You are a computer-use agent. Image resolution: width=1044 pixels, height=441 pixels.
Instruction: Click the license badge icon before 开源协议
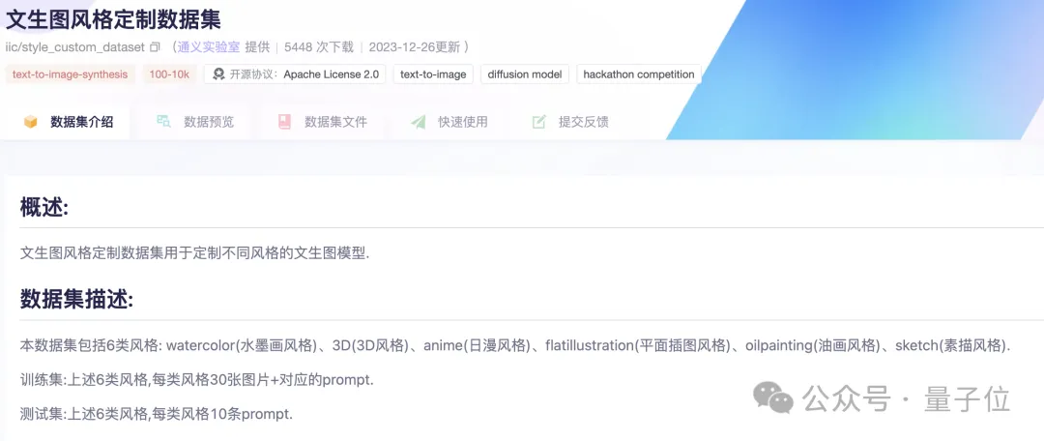point(218,74)
